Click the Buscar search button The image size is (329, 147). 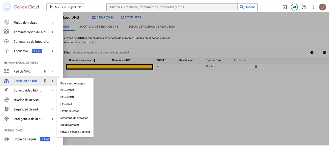[248, 7]
